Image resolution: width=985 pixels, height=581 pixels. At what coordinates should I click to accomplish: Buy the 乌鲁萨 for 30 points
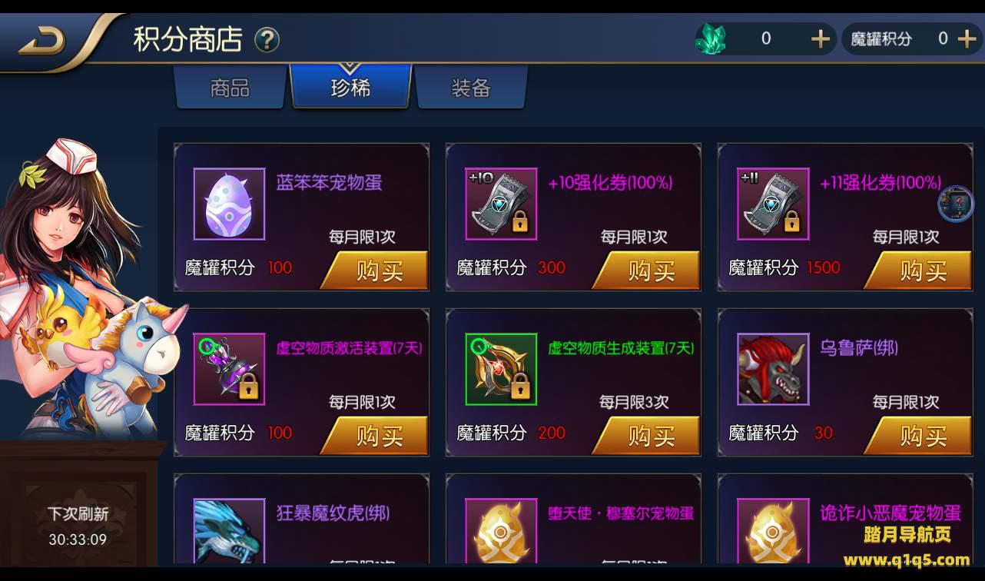918,436
